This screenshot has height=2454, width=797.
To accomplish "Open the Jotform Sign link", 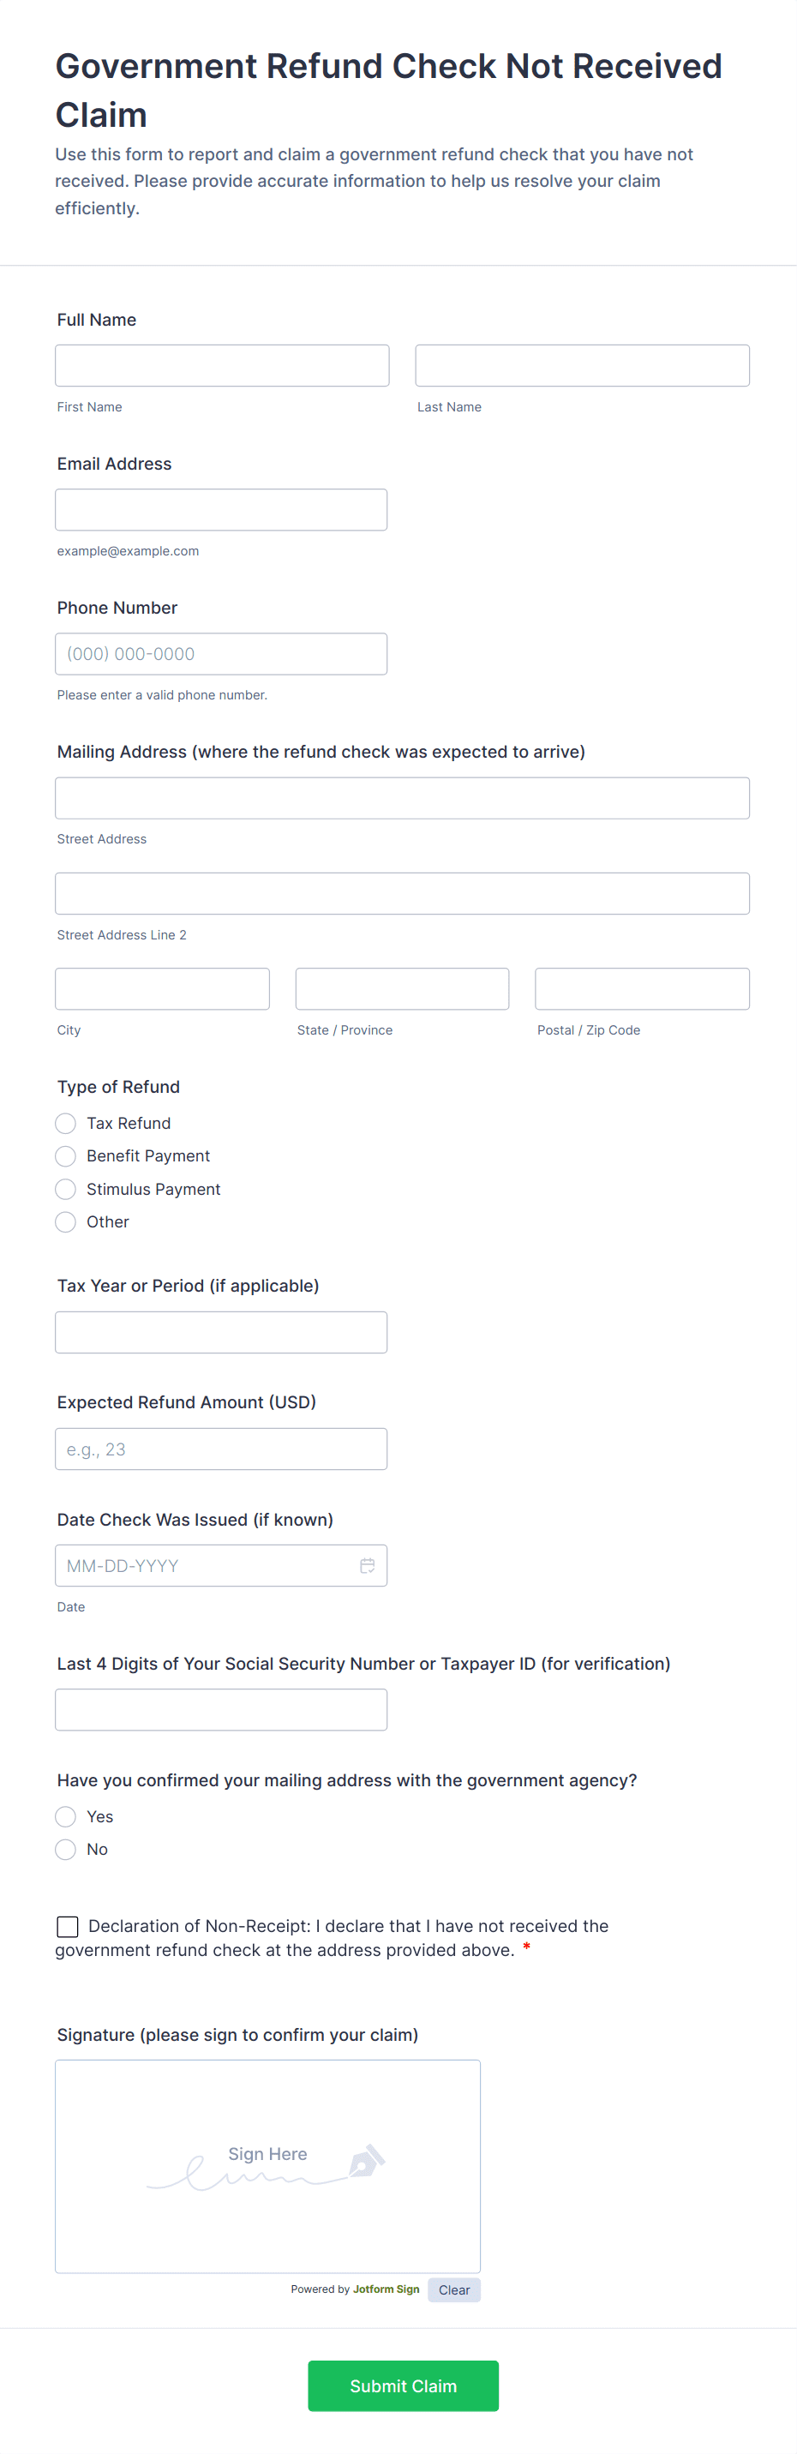I will tap(386, 2289).
